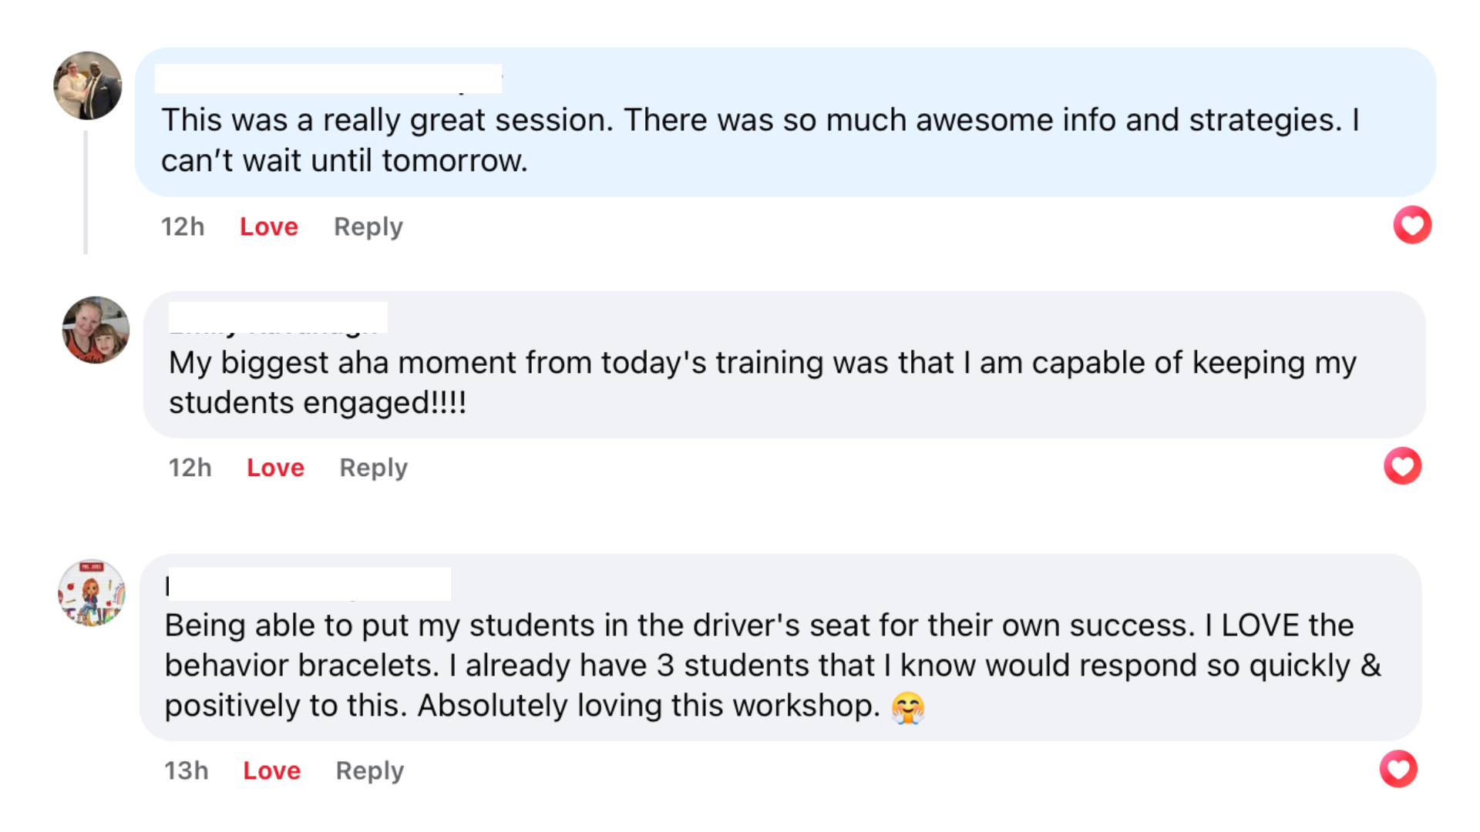Click heart reaction on "biggest aha moment" comment
Screen dimensions: 1480x832
(x=1402, y=466)
